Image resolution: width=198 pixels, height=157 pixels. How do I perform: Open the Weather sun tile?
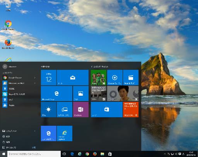pyautogui.click(x=49, y=110)
